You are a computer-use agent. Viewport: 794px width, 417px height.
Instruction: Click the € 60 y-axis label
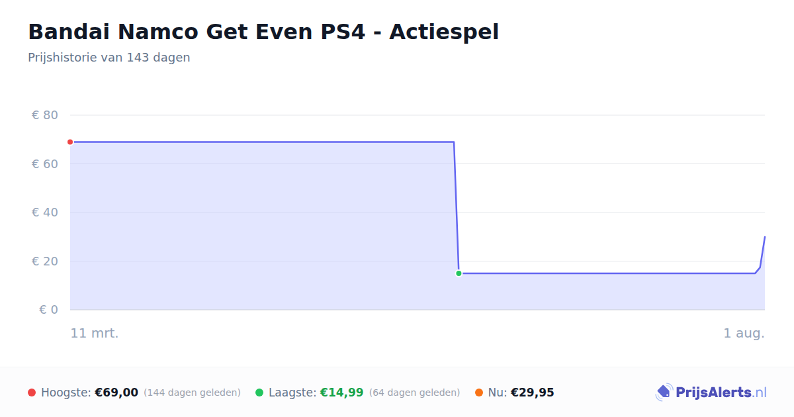[45, 163]
